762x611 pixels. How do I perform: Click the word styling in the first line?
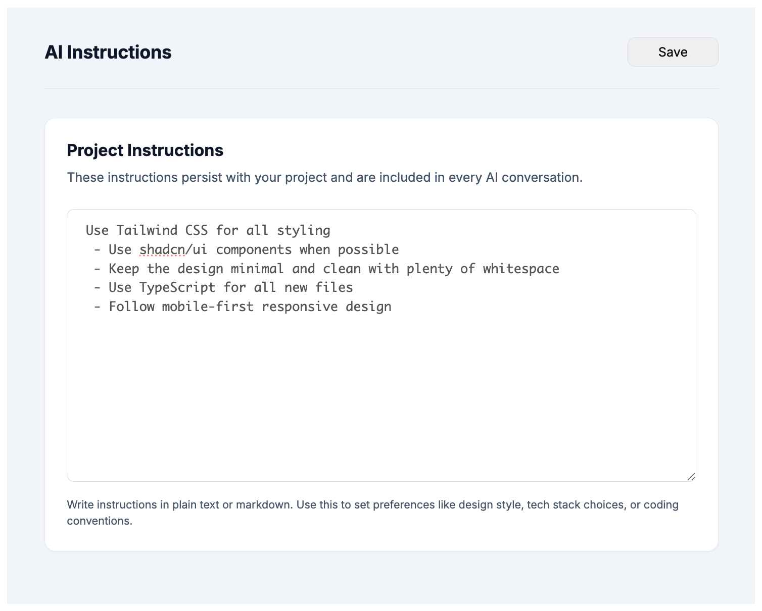pos(303,231)
